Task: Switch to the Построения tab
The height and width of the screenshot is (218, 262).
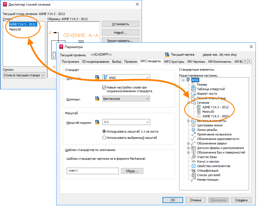Action: click(x=70, y=62)
